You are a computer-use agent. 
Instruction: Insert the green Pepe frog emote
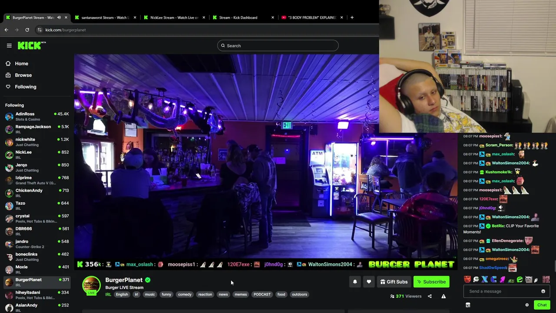coord(511,280)
